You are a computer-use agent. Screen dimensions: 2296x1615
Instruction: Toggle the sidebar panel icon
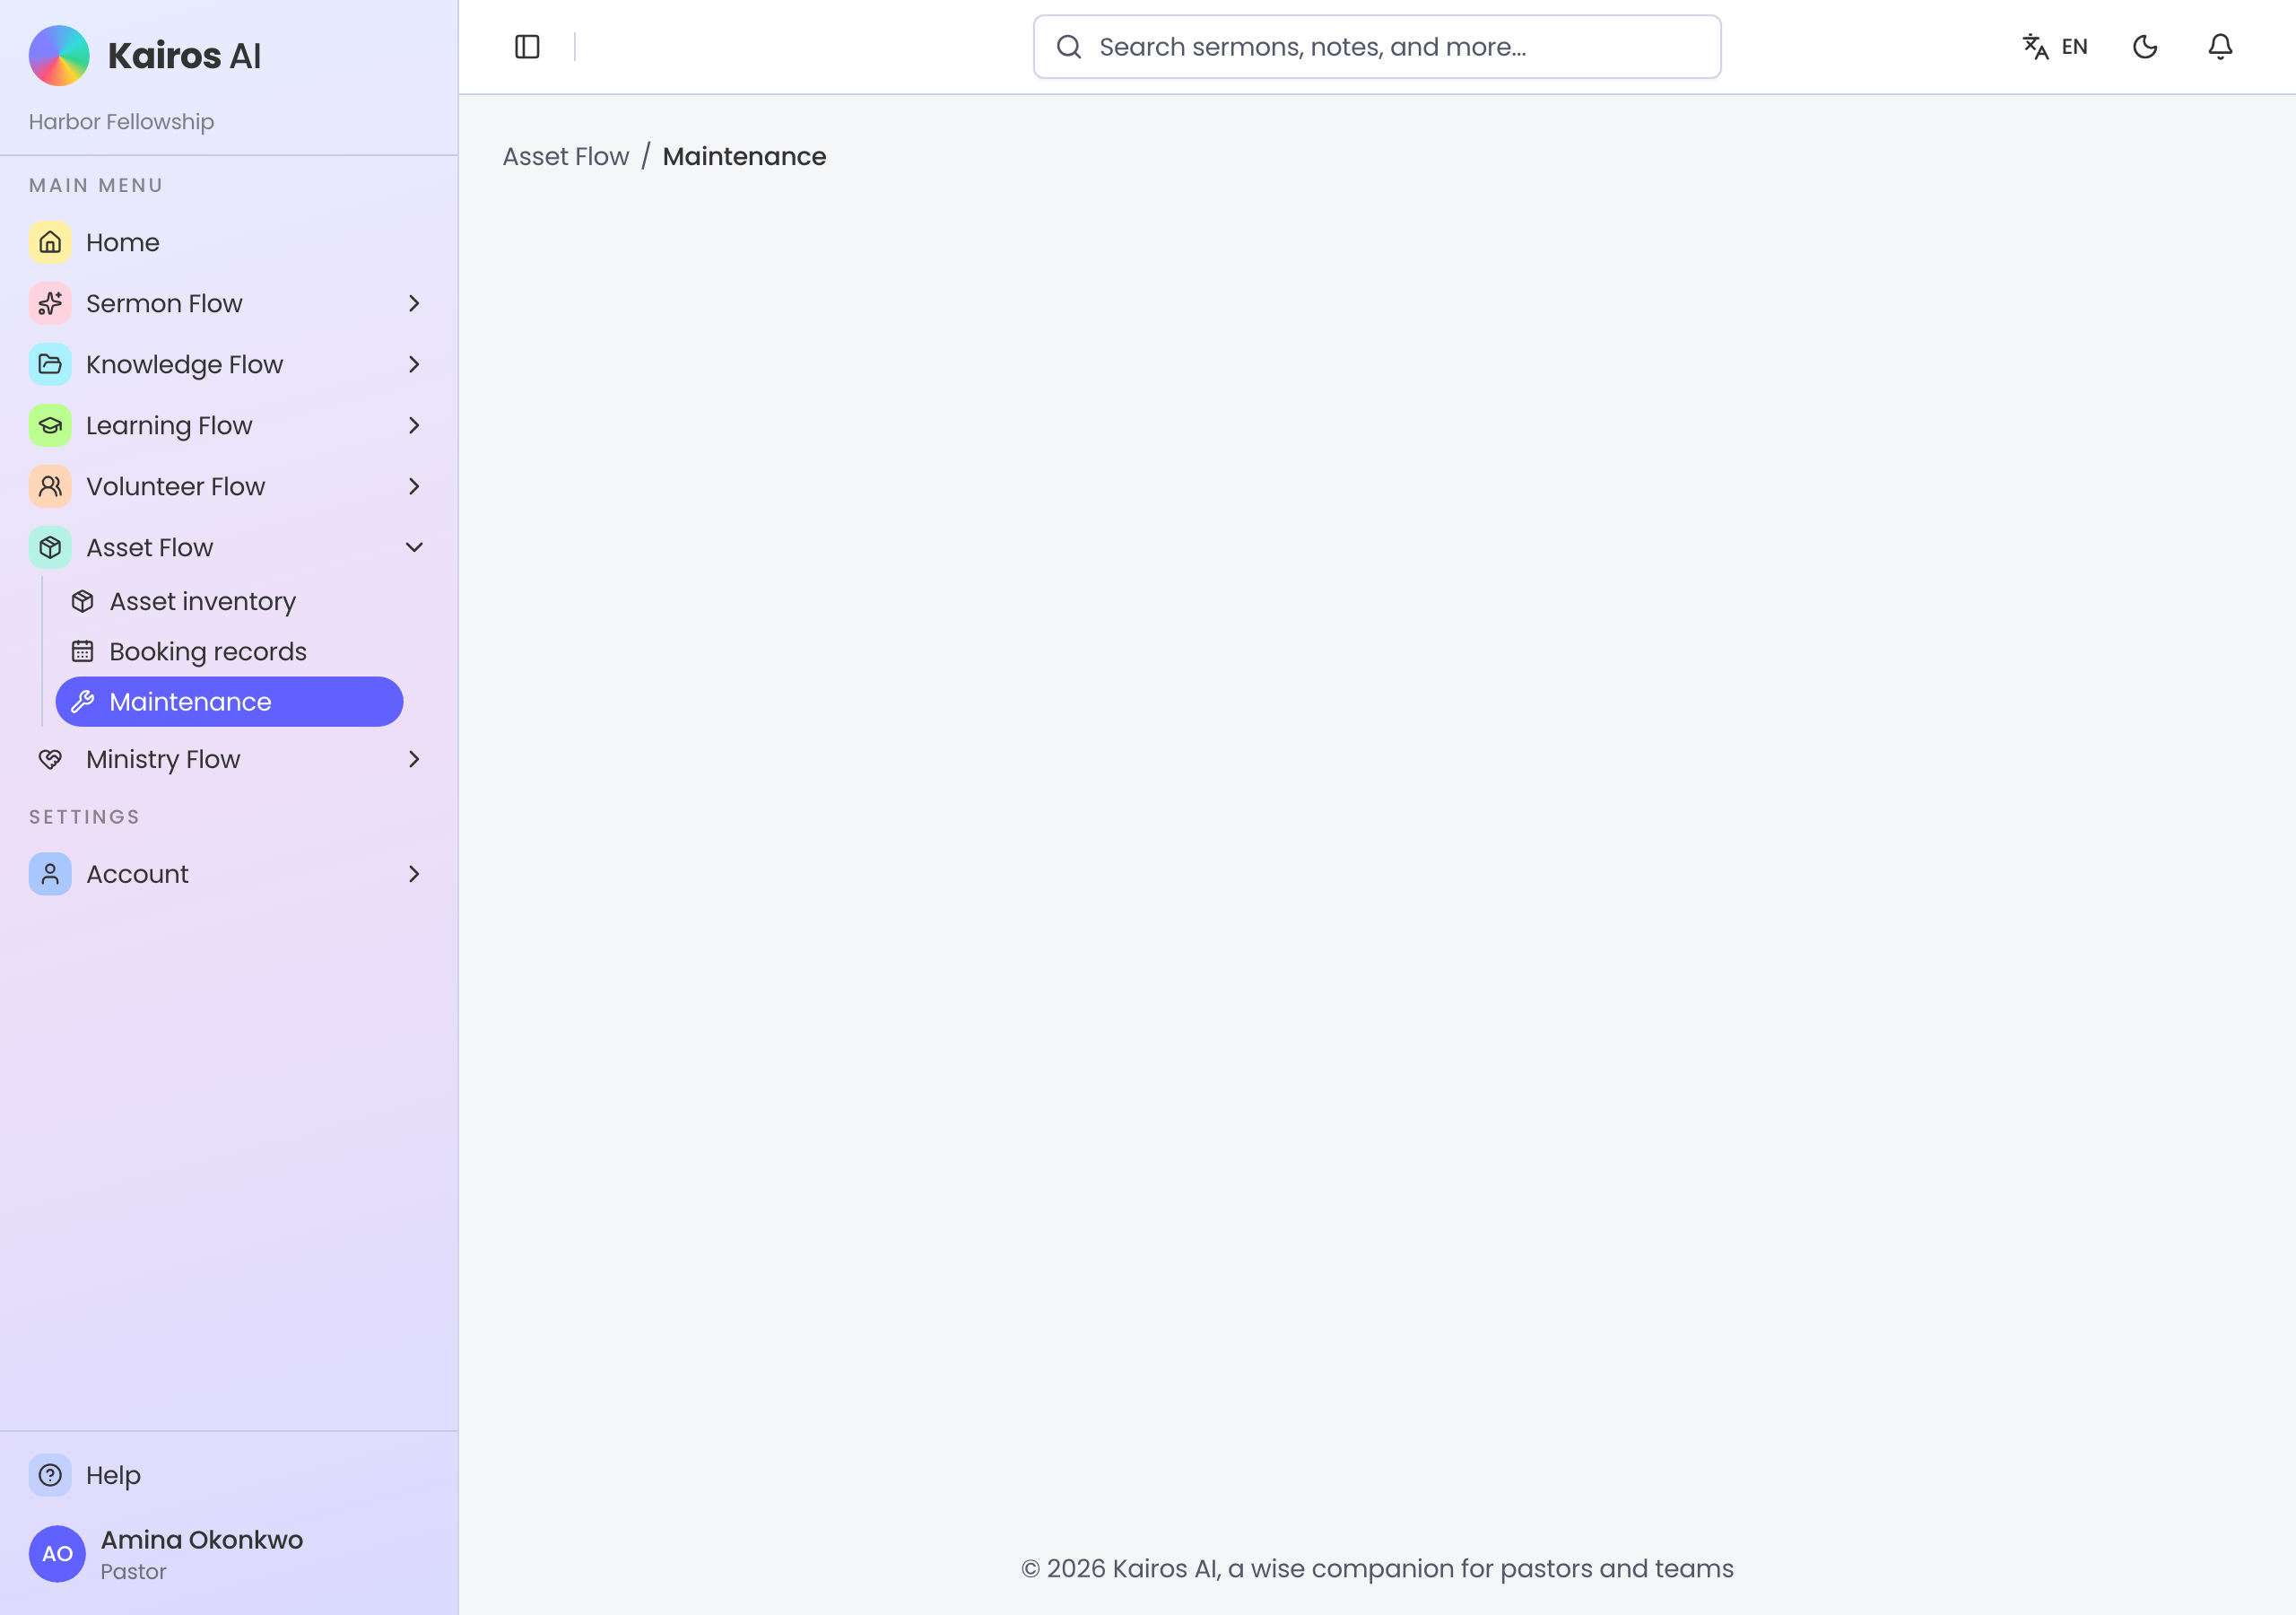527,47
